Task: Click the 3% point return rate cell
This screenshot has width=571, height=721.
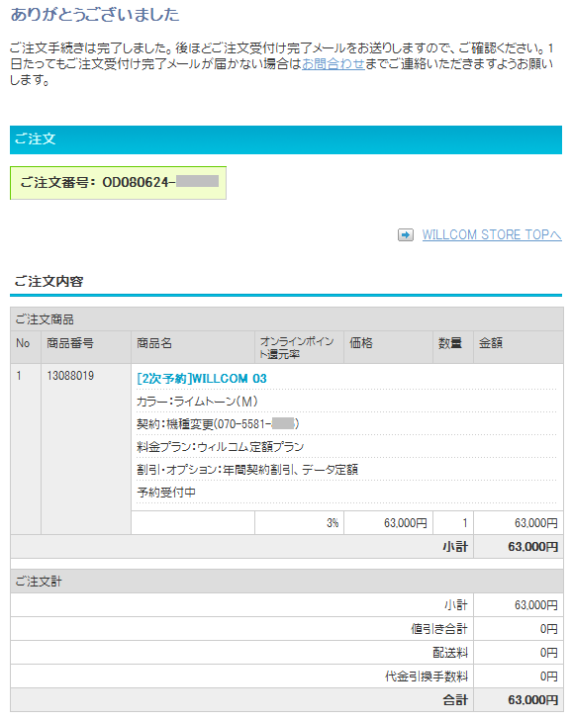Action: (x=299, y=523)
